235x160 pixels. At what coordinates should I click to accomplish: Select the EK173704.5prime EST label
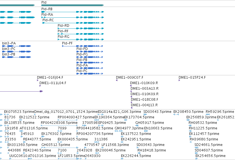139,117
